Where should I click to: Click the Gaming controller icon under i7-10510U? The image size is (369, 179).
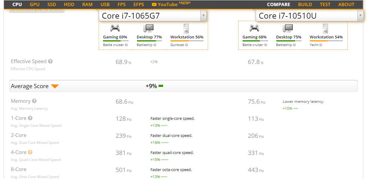pos(254,28)
